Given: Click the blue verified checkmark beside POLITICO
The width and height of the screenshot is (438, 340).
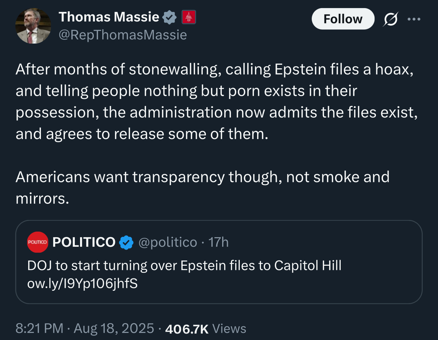Looking at the screenshot, I should (x=126, y=243).
